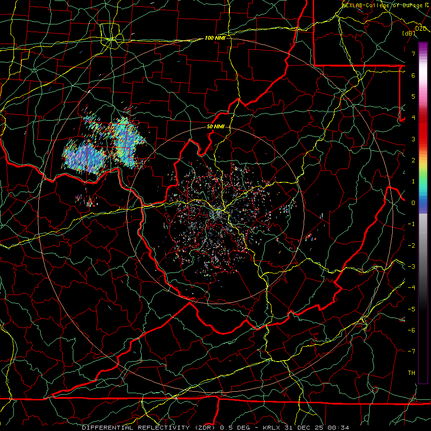Viewport: 431px width, 431px height.
Task: Click the 1 dB scale label
Action: (413, 181)
